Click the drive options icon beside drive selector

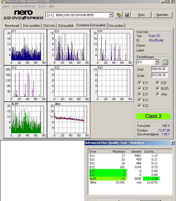(x=119, y=15)
